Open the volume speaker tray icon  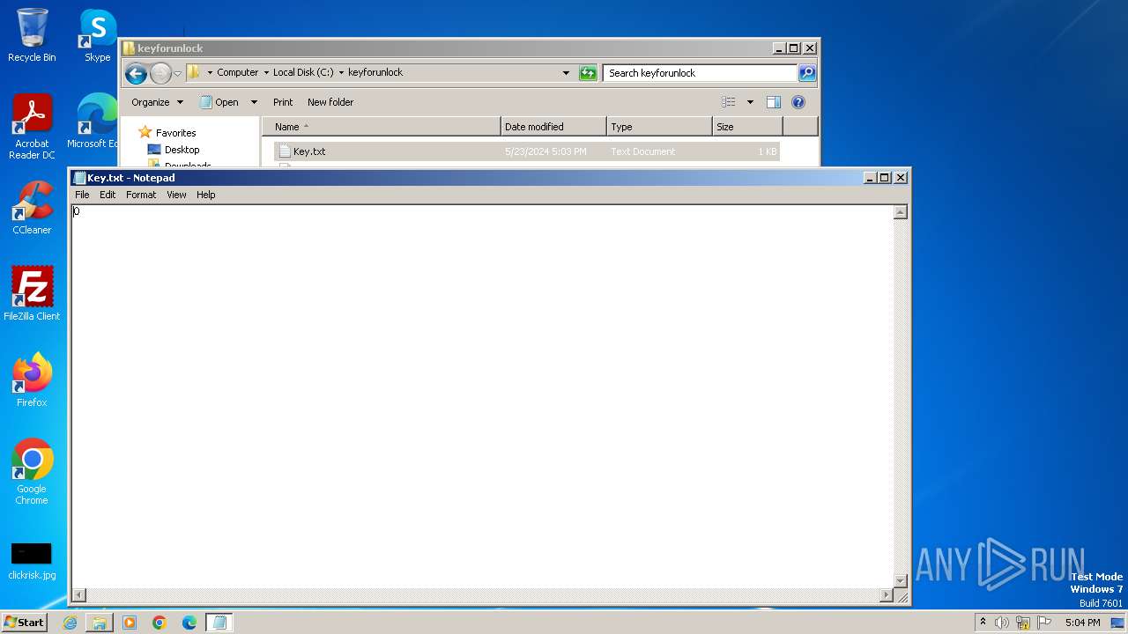point(1001,623)
